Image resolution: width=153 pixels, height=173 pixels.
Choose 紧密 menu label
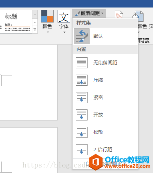[x=98, y=98]
